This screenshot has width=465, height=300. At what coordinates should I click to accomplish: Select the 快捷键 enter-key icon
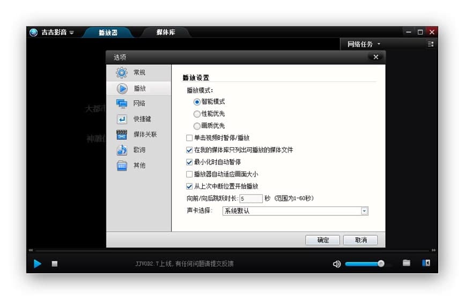[x=122, y=119]
